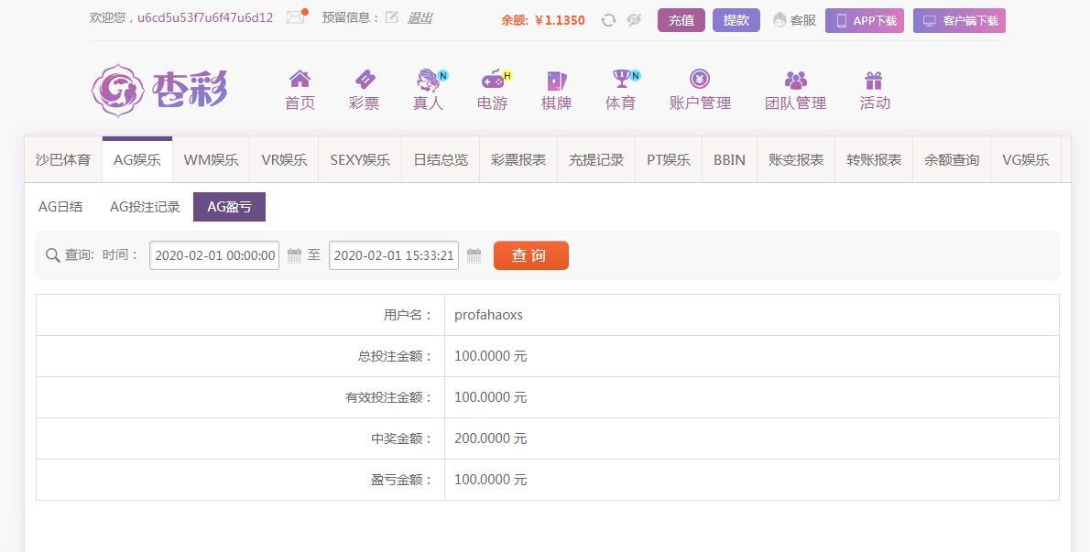Open the 彩票 lottery section
The image size is (1090, 552).
pos(365,90)
